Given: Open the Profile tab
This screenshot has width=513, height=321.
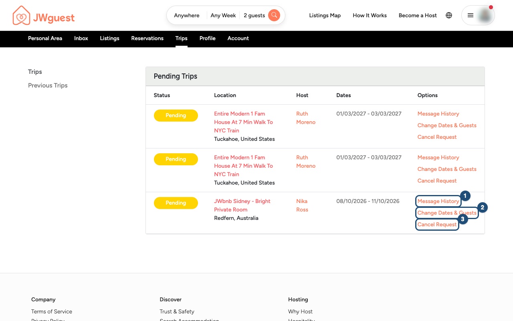Looking at the screenshot, I should 208,39.
